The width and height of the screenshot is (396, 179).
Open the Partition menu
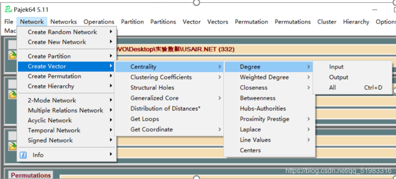pyautogui.click(x=132, y=22)
